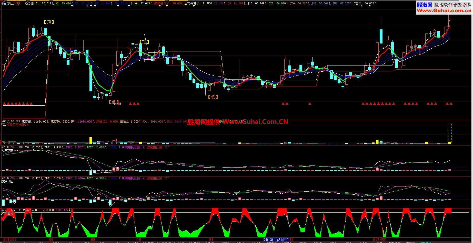Click the tall yellow volume bar

[91, 141]
